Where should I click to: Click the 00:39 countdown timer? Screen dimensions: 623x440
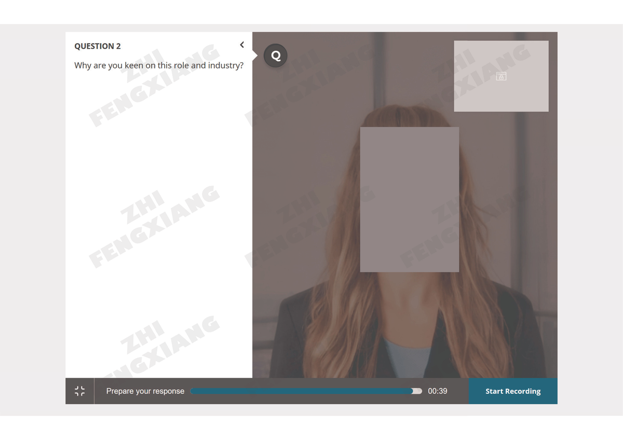438,391
